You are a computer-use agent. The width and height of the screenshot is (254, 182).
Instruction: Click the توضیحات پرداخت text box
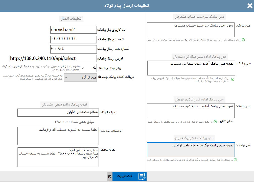click(58, 136)
